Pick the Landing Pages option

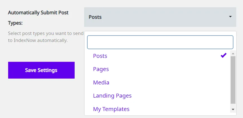(158, 96)
